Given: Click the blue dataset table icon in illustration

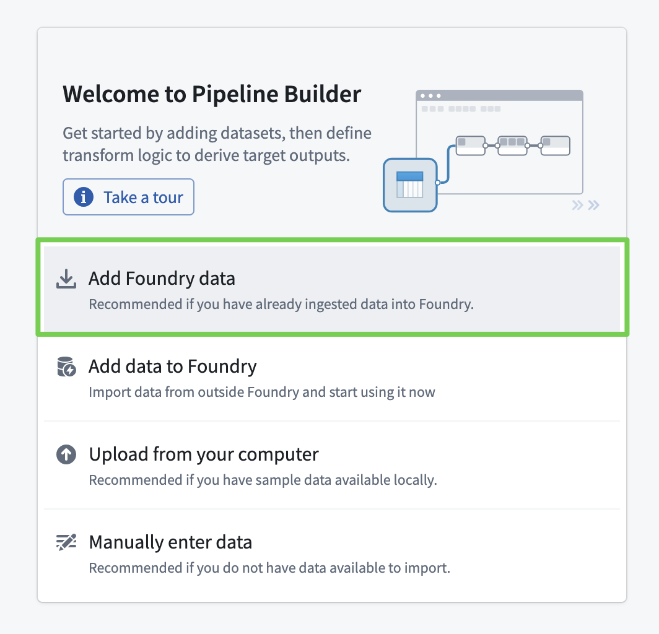Looking at the screenshot, I should [410, 185].
